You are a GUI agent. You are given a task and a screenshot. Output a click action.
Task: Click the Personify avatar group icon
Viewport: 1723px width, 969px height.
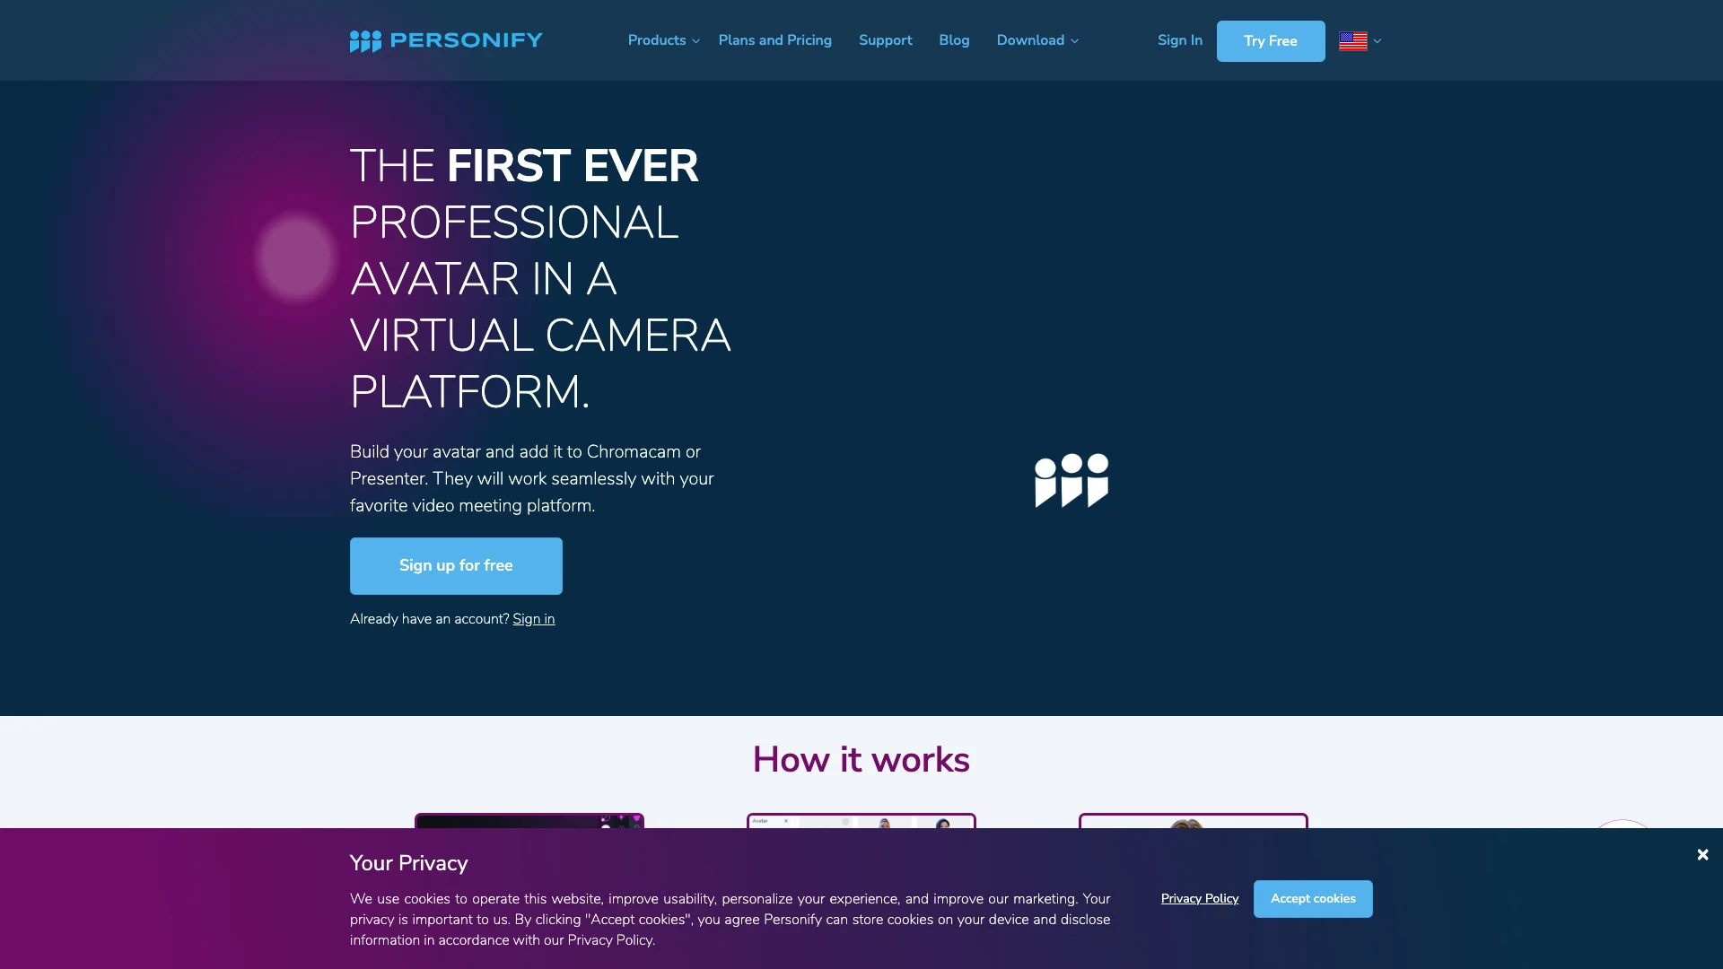(x=1070, y=480)
